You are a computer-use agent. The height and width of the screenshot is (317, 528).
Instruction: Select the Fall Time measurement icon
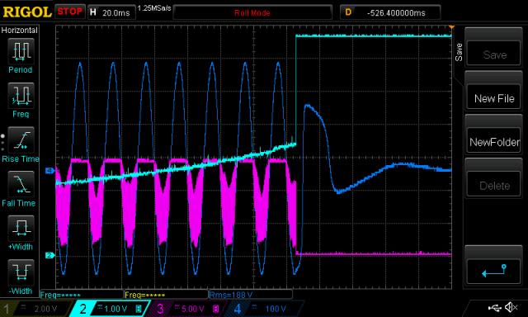coord(21,184)
